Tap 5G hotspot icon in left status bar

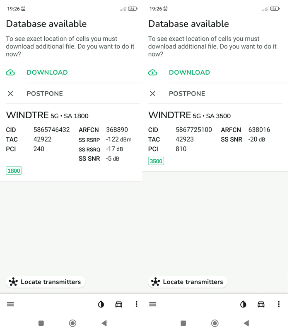[x=23, y=9]
